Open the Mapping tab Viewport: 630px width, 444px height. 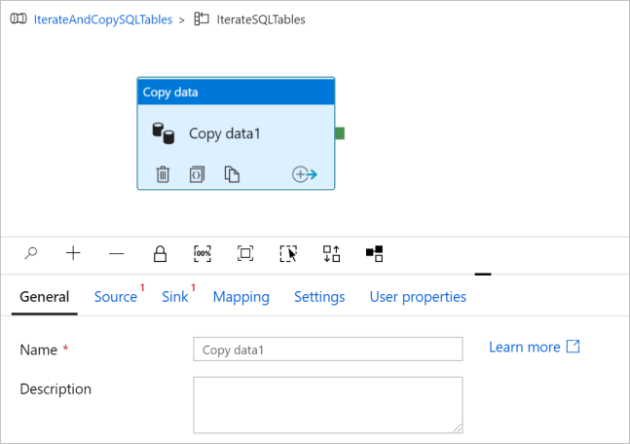241,297
